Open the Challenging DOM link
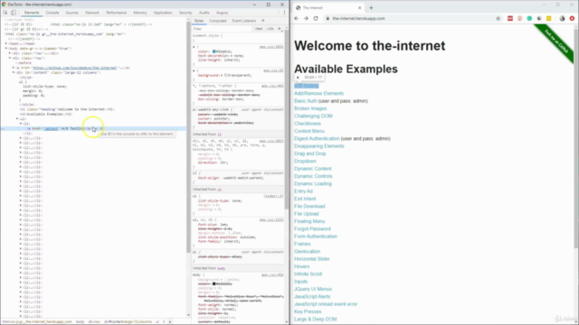The image size is (579, 325). pos(314,116)
